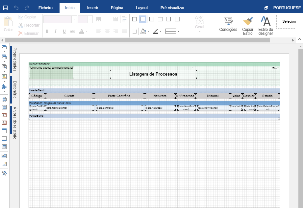Align text to the left
Screen dimensions: 303x208
tap(99, 31)
